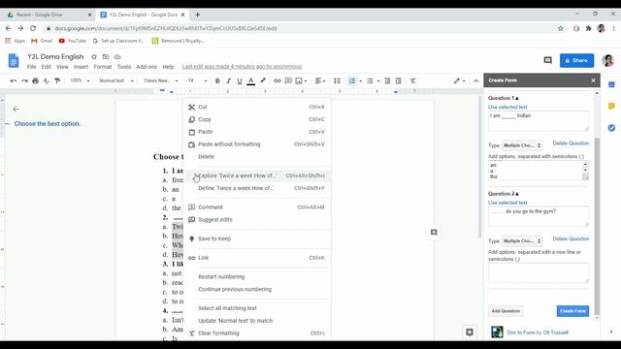Click Delete Question for Question 1
The width and height of the screenshot is (621, 349).
click(571, 143)
